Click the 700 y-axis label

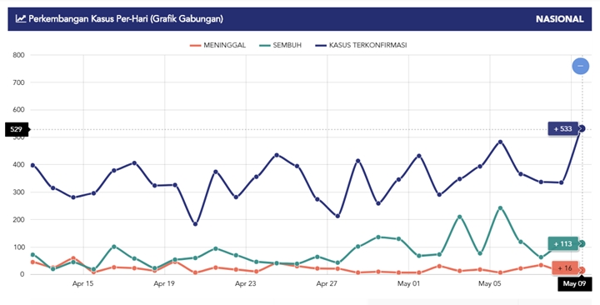click(18, 82)
